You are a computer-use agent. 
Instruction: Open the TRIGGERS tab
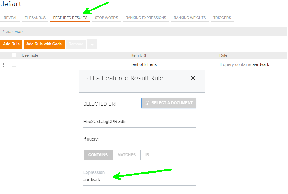click(x=222, y=18)
